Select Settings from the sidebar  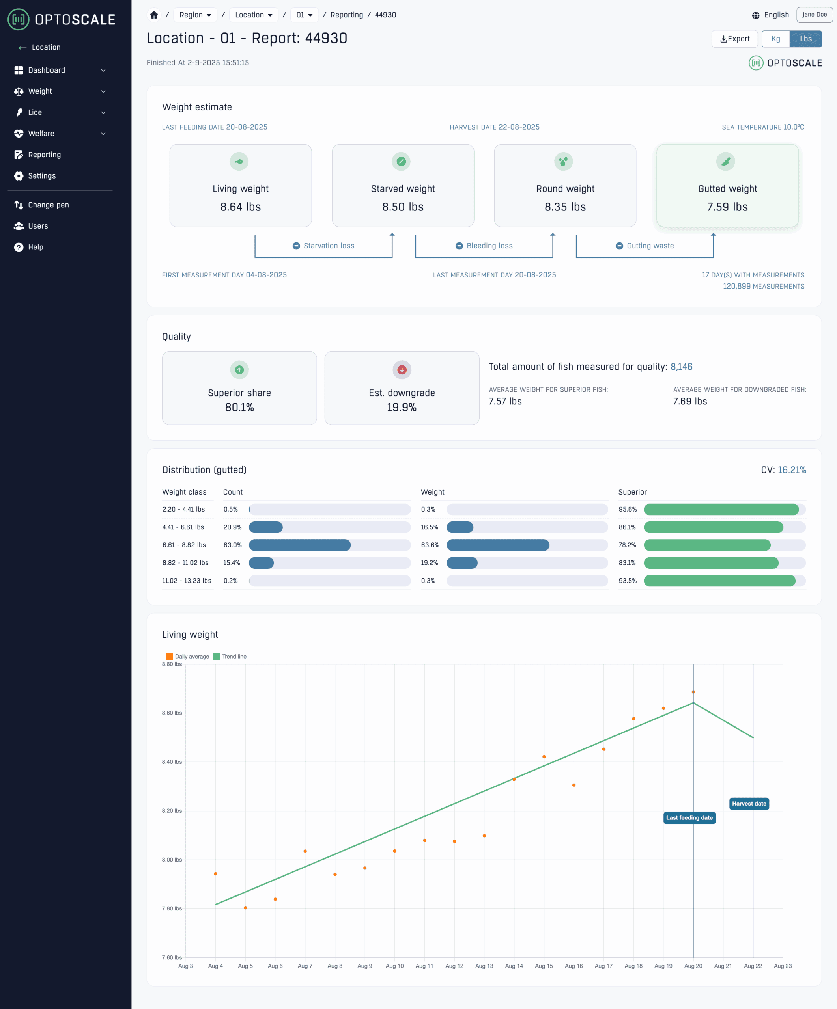coord(42,176)
